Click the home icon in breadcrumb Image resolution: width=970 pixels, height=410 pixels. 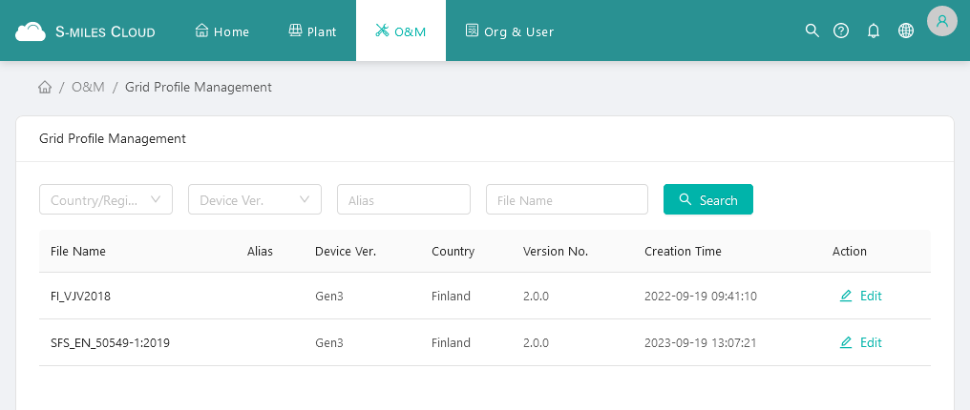(x=45, y=88)
